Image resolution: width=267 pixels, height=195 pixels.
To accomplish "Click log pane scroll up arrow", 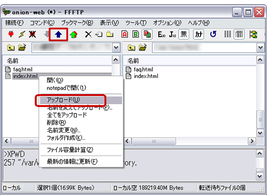I will click(260, 154).
